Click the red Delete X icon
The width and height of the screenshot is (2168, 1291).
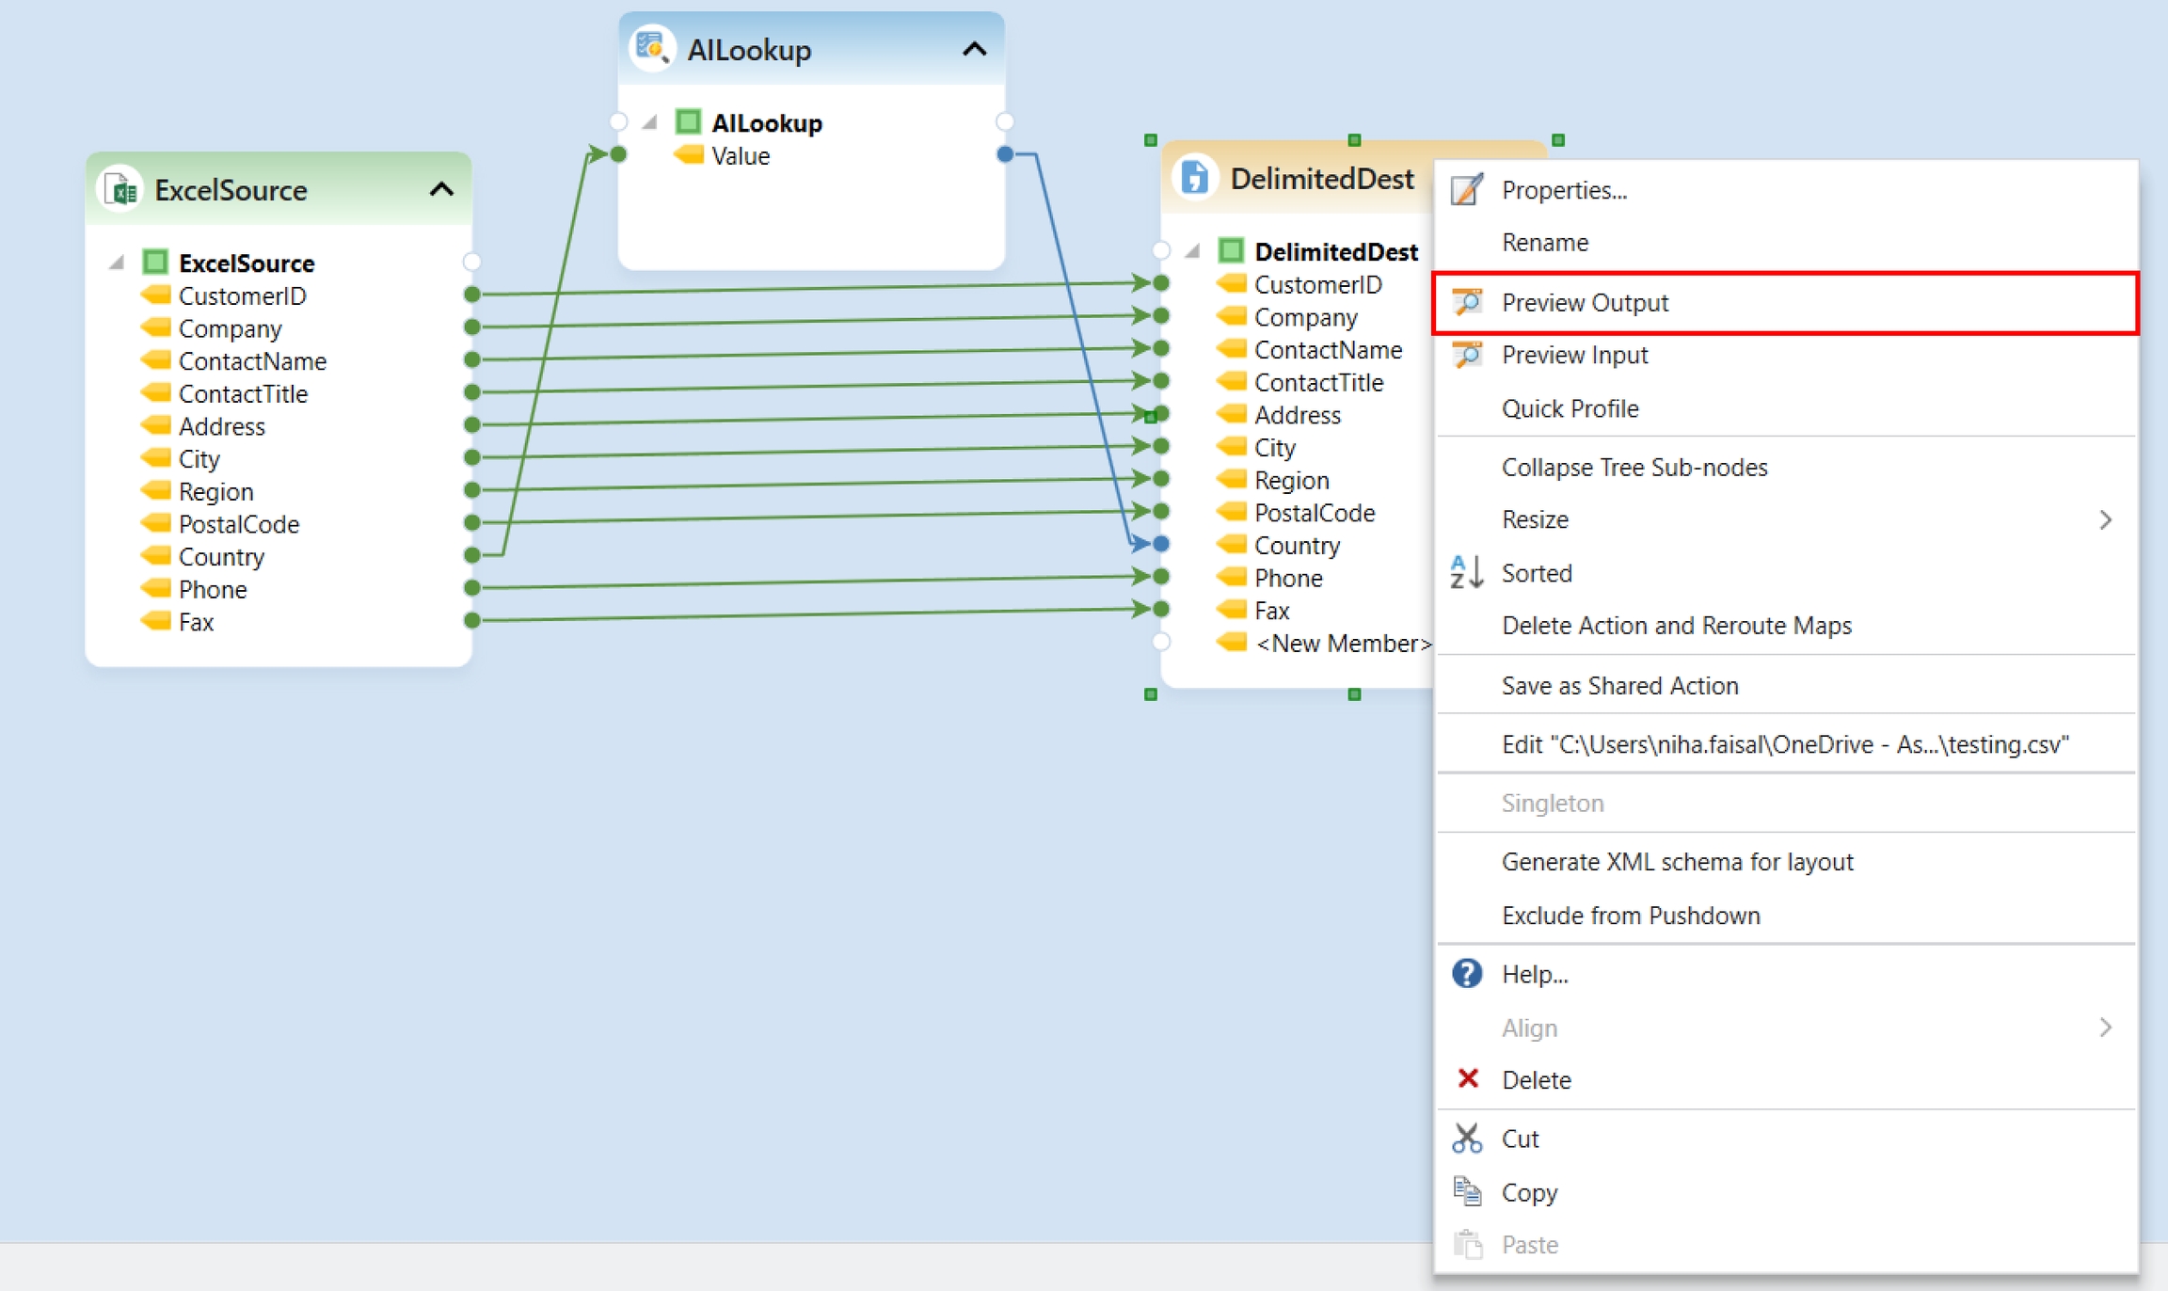pos(1466,1079)
